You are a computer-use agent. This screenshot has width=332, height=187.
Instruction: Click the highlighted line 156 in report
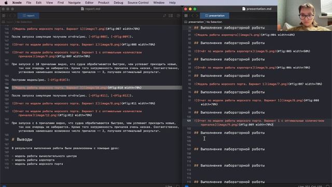(97, 88)
